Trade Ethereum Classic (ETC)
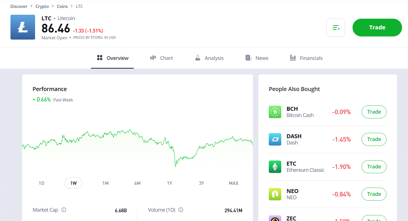408x221 pixels. tap(374, 167)
